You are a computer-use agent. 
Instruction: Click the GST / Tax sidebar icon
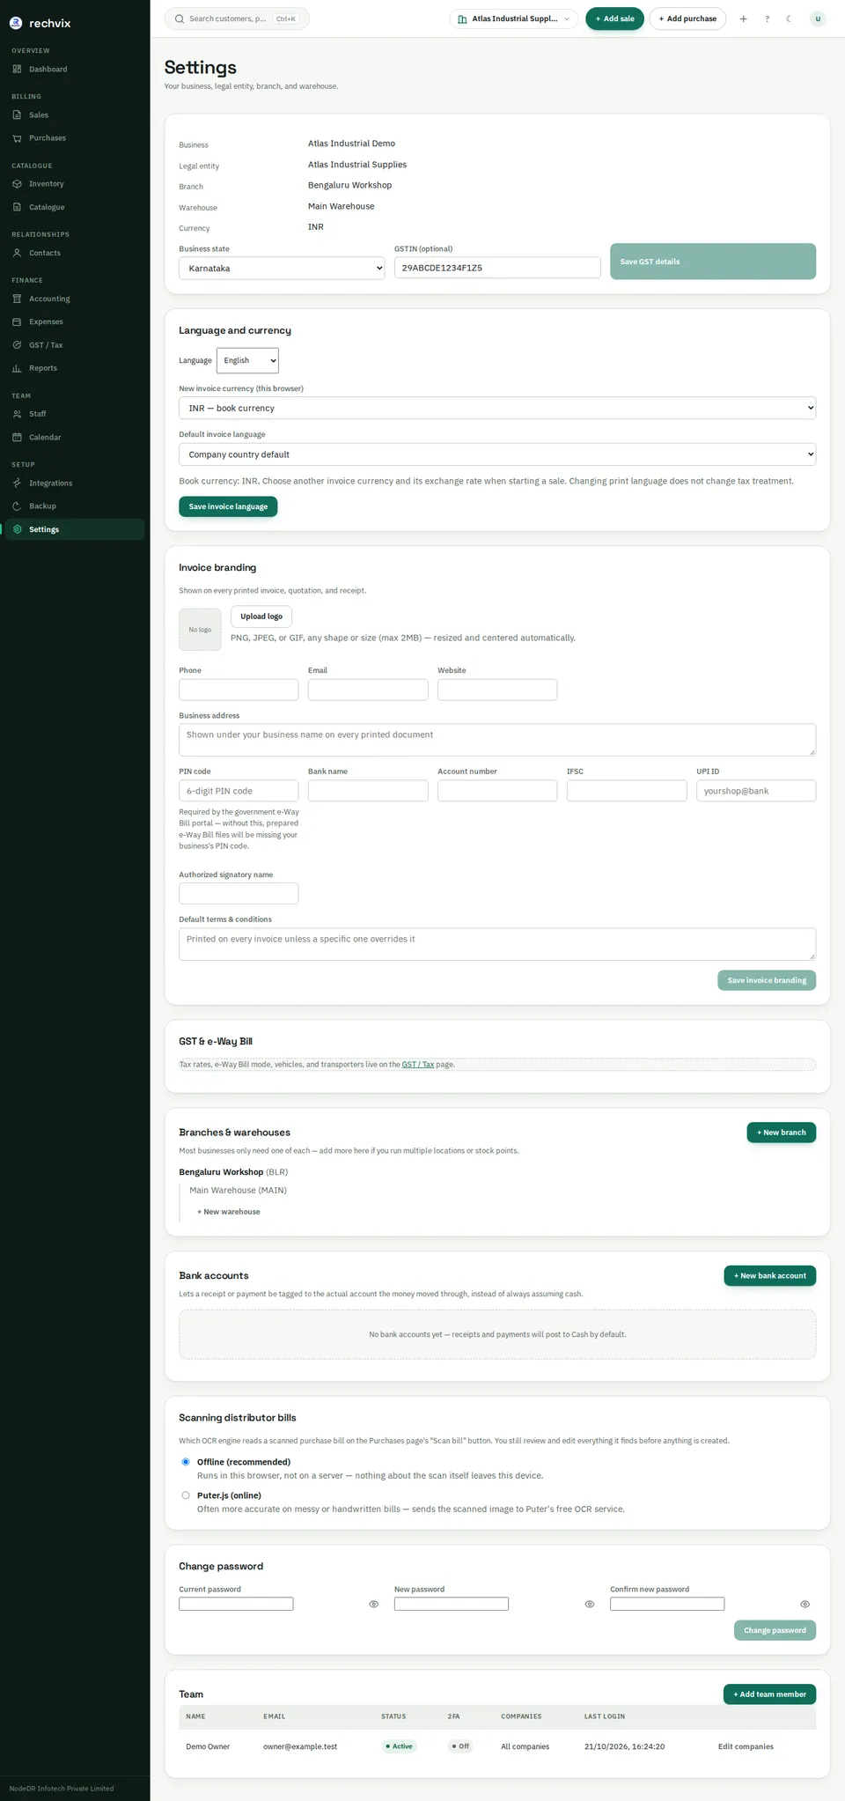pos(17,344)
